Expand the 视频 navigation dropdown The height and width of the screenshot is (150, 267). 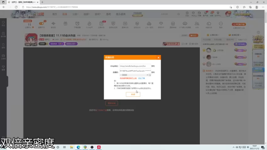(x=86, y=14)
